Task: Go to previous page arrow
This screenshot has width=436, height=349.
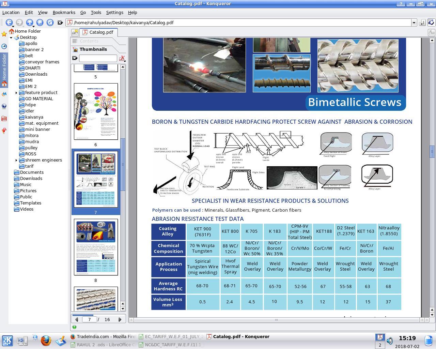Action: pos(77,319)
